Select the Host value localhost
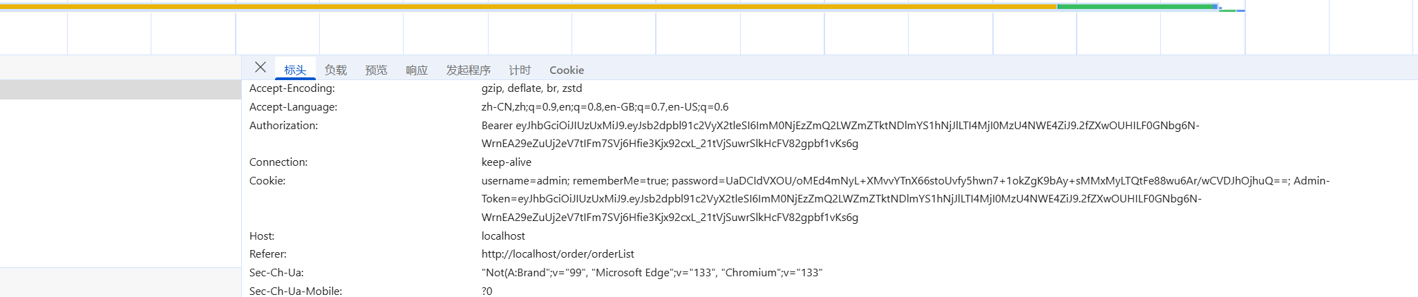The image size is (1418, 297). pos(503,236)
